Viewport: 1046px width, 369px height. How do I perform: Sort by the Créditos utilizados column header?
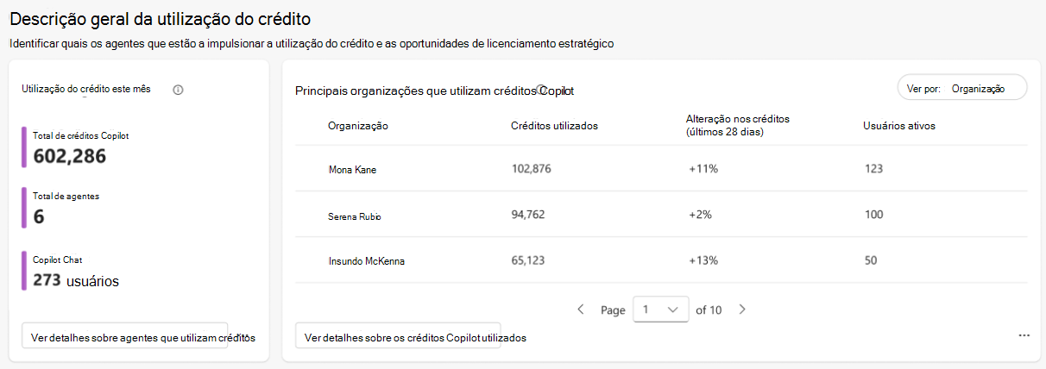[554, 126]
